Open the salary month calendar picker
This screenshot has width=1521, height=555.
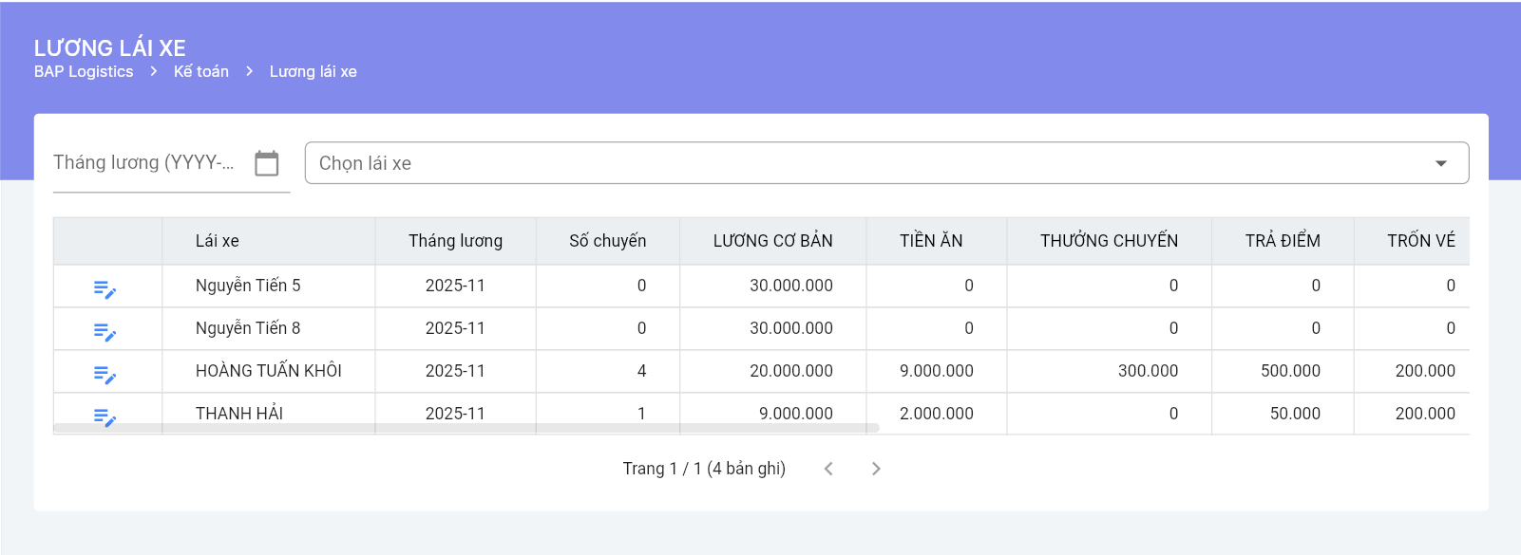tap(267, 163)
